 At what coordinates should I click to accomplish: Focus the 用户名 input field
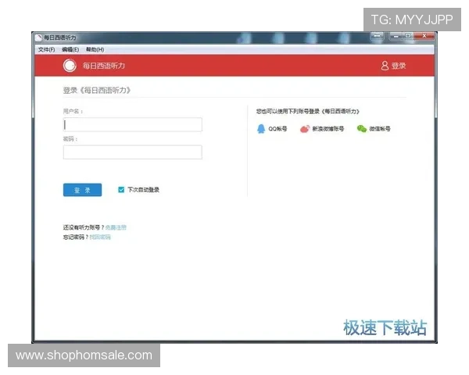[x=133, y=125]
